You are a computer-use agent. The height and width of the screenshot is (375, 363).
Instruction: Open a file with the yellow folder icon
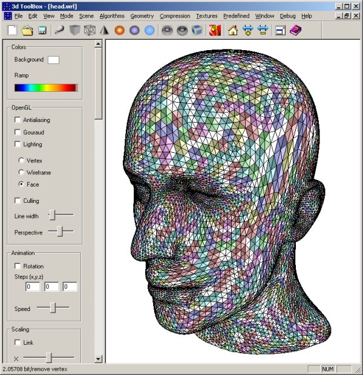pyautogui.click(x=27, y=30)
